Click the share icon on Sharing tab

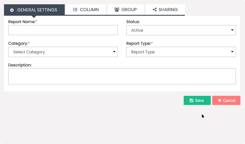[155, 9]
